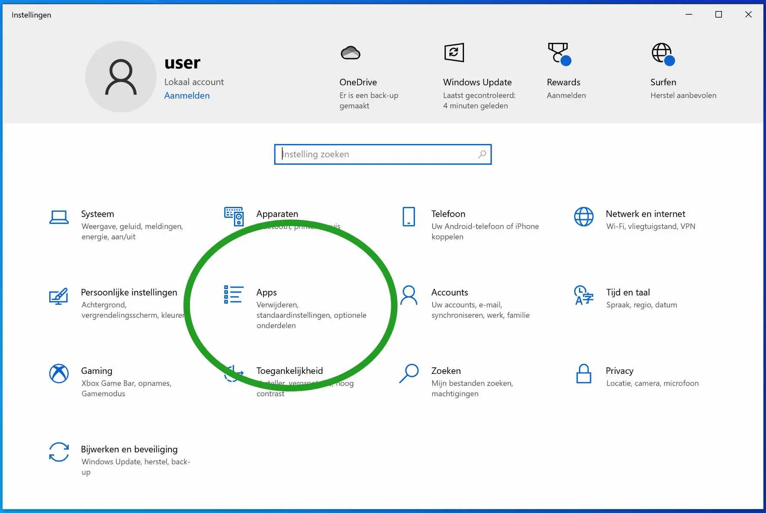Viewport: 766px width, 513px height.
Task: Click the search magnifier in search box
Action: pyautogui.click(x=482, y=154)
